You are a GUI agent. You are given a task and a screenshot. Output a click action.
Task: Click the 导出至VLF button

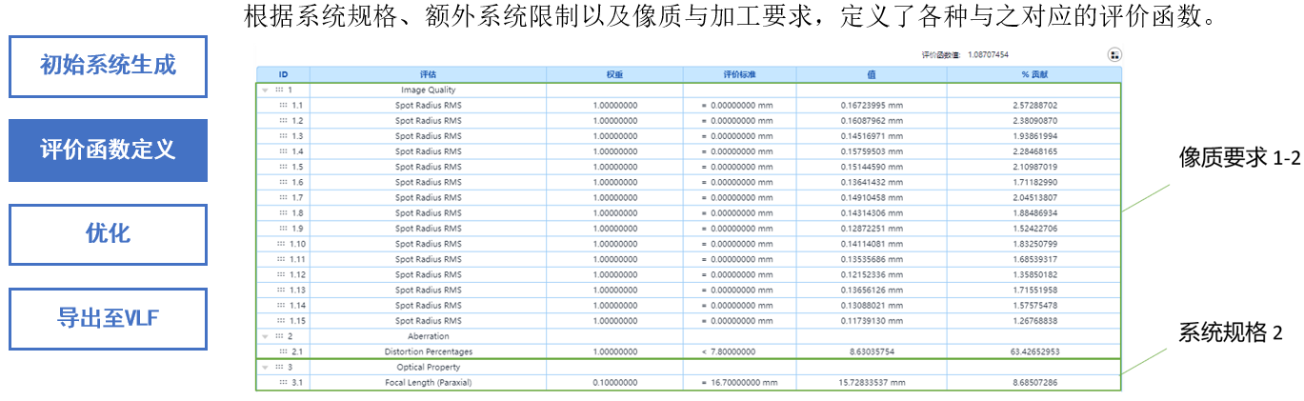tap(108, 319)
